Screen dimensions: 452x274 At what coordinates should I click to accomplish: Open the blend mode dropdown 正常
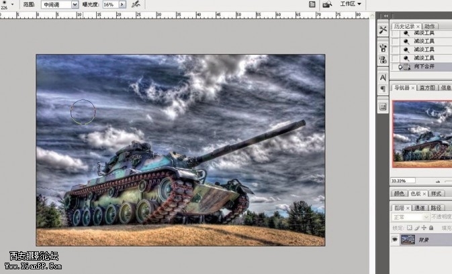point(410,217)
